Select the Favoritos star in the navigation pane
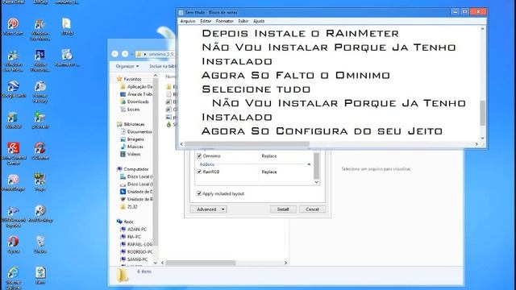Image resolution: width=516 pixels, height=290 pixels. pos(119,79)
